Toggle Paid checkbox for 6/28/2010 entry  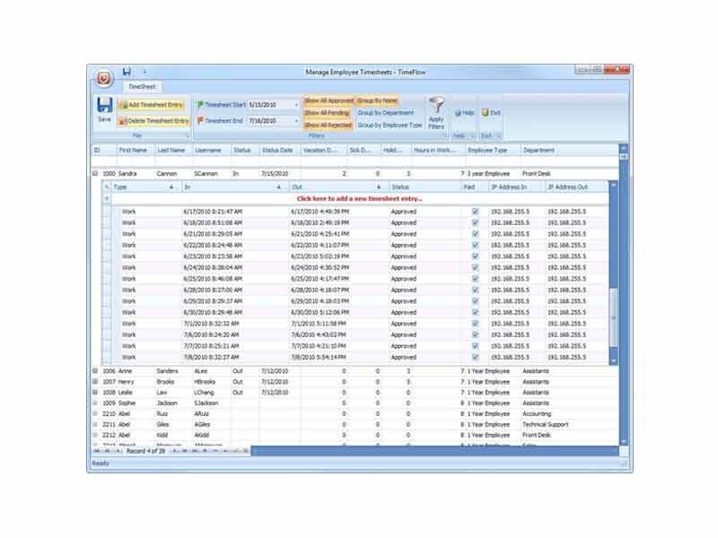(x=476, y=290)
